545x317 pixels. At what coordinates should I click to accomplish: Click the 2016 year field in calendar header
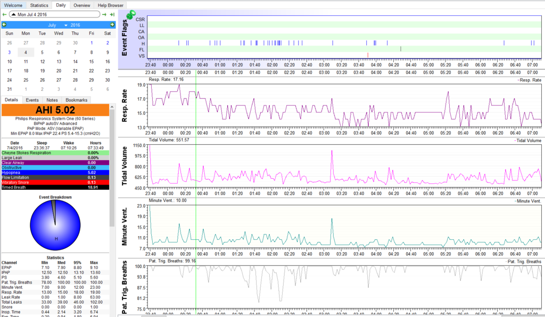(75, 25)
